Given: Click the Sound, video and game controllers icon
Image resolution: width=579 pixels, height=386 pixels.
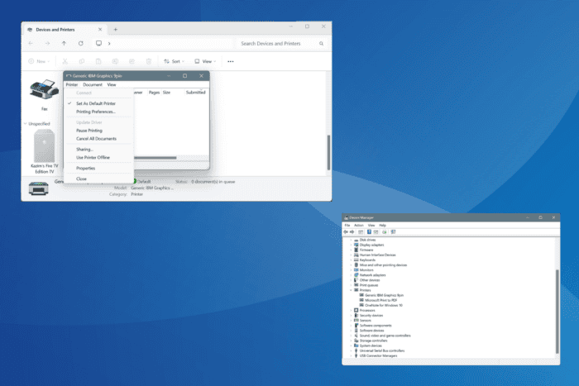Looking at the screenshot, I should (356, 336).
